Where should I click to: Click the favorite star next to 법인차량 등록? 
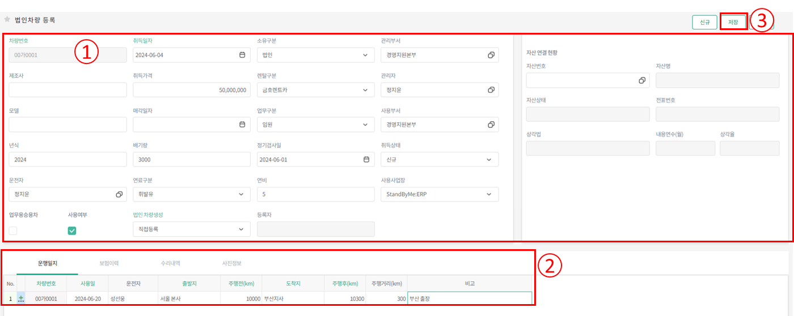7,19
